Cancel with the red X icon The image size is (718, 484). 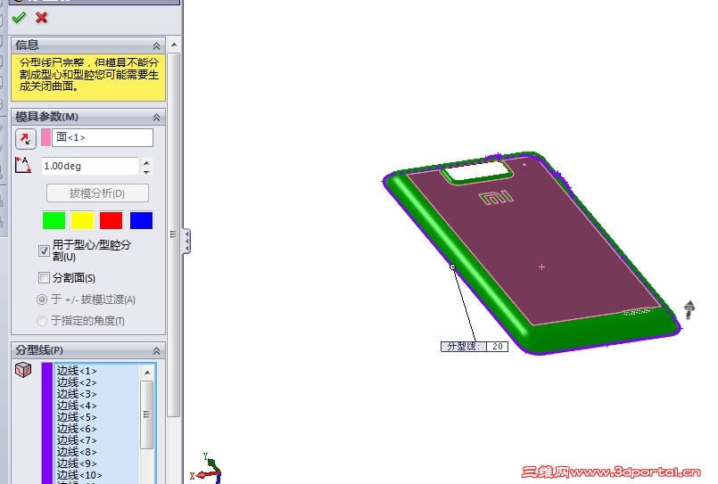click(x=42, y=18)
